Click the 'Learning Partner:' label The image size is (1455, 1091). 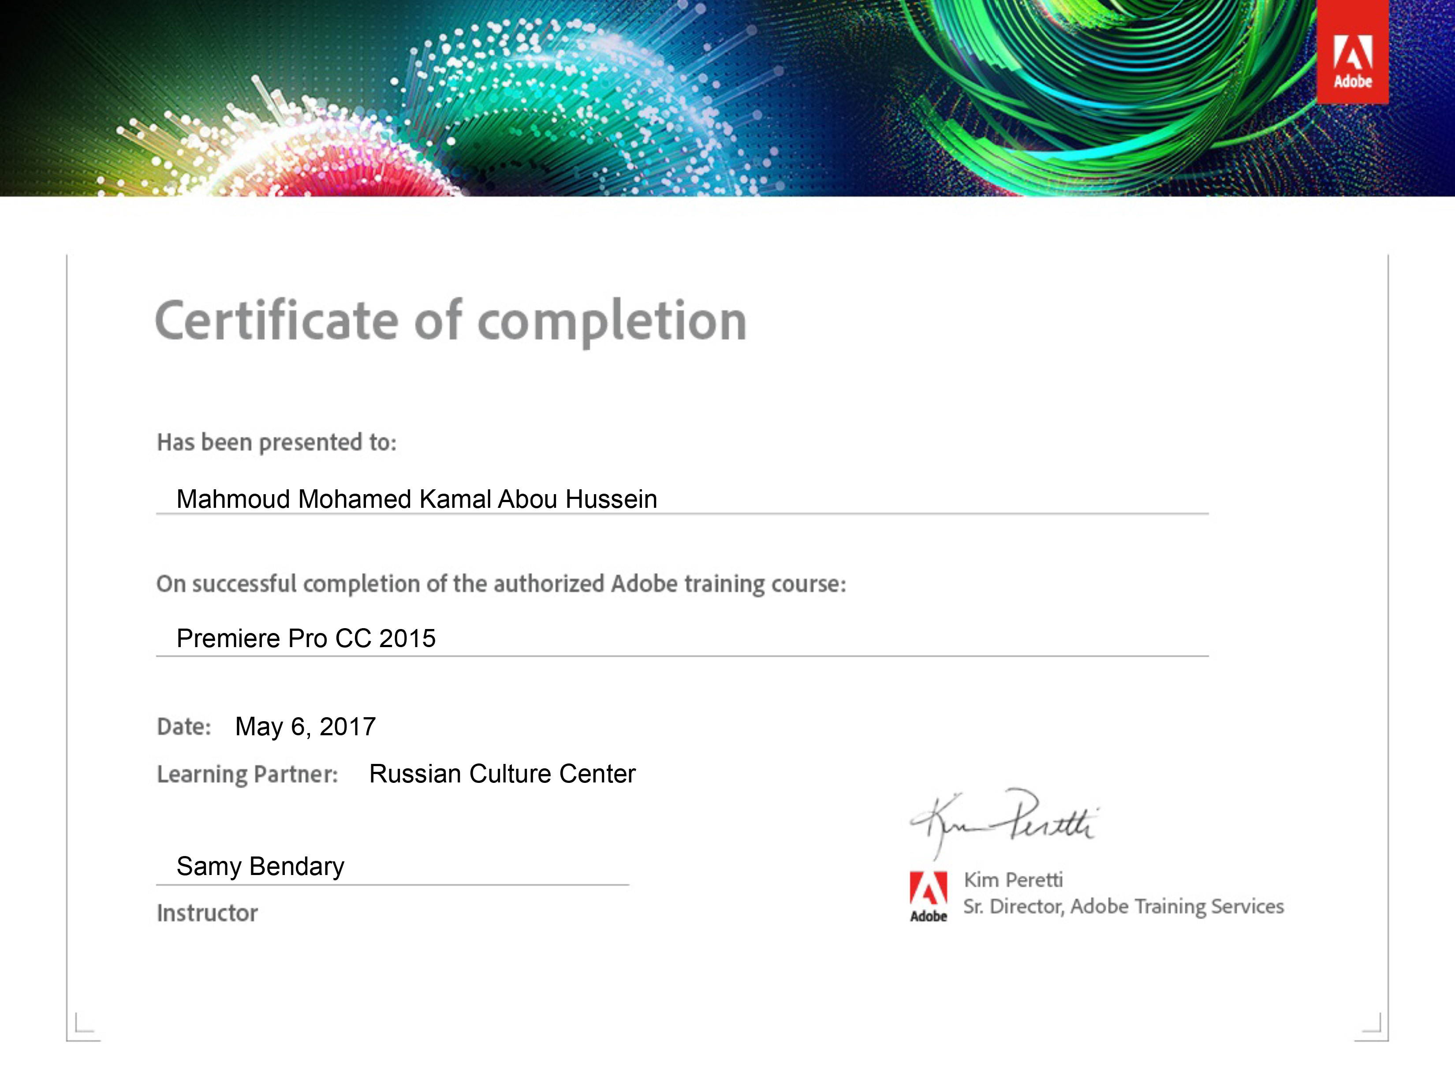(247, 774)
